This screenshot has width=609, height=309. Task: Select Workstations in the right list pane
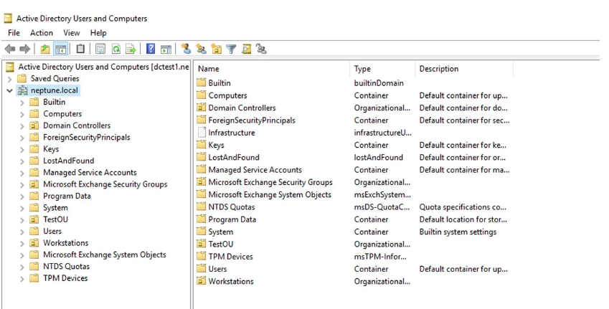point(230,282)
